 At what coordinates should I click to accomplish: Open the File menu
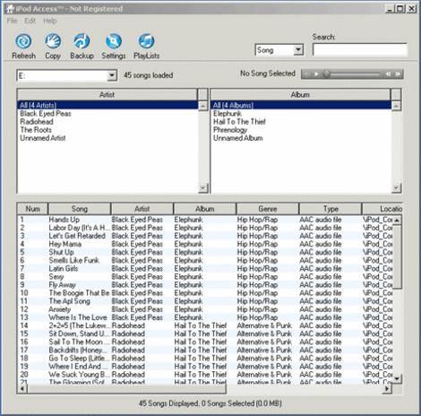(12, 21)
